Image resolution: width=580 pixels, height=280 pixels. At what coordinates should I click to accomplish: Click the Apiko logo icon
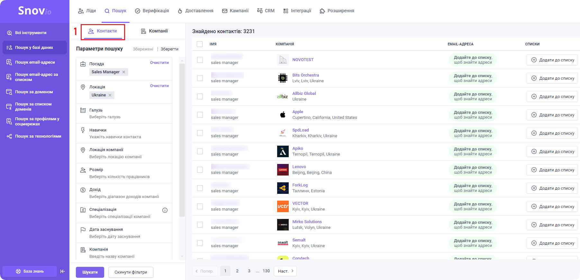click(283, 151)
